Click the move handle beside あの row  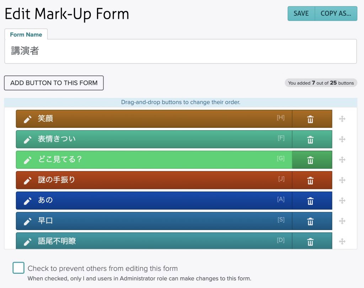click(x=342, y=201)
